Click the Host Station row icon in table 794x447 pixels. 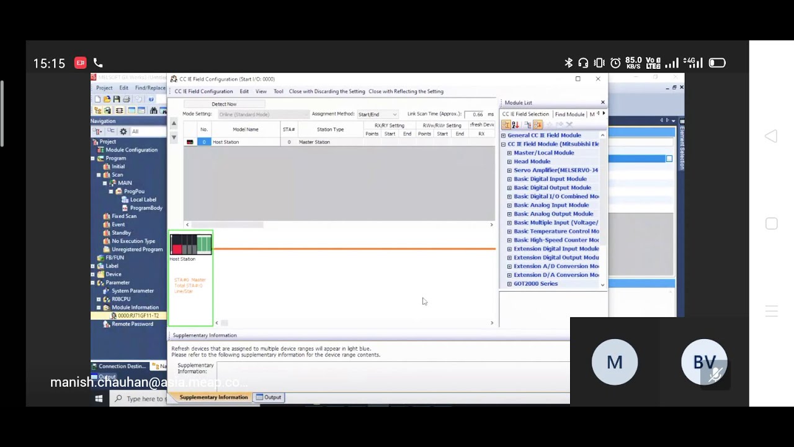click(x=190, y=142)
